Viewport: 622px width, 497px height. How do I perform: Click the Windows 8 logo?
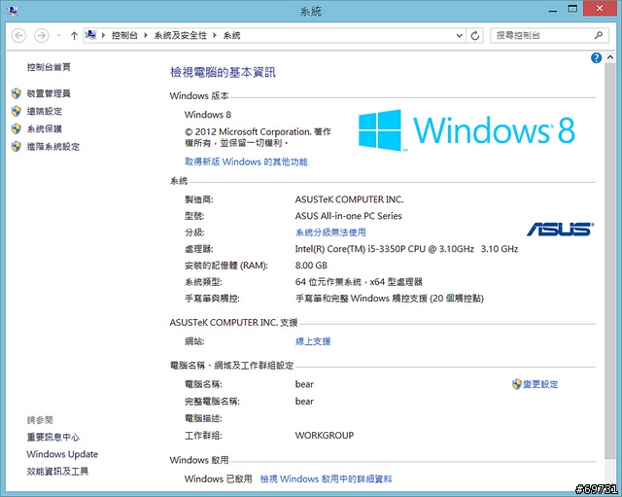click(466, 130)
